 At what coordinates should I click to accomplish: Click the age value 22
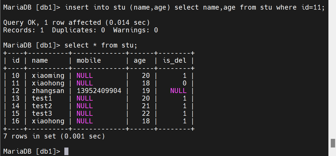(x=146, y=113)
